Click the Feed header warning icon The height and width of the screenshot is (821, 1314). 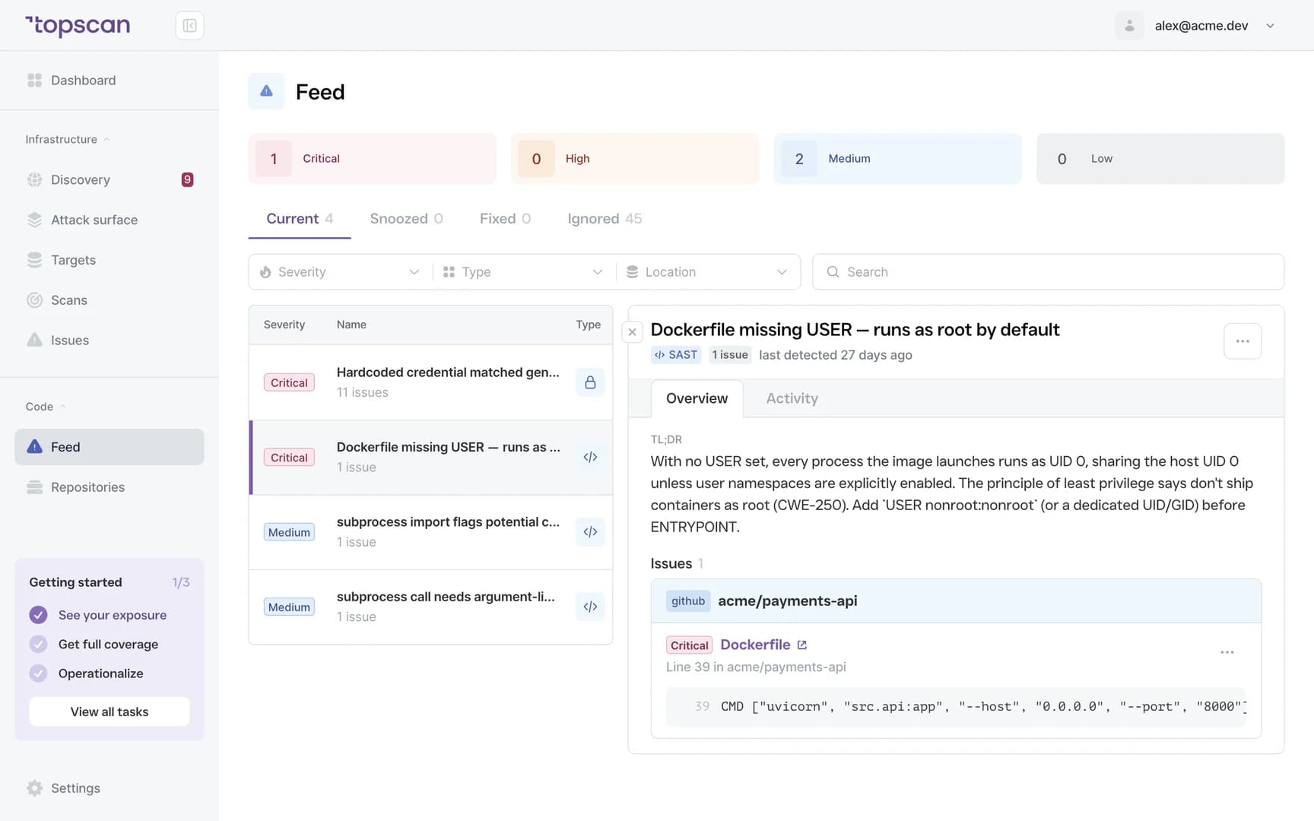(266, 91)
